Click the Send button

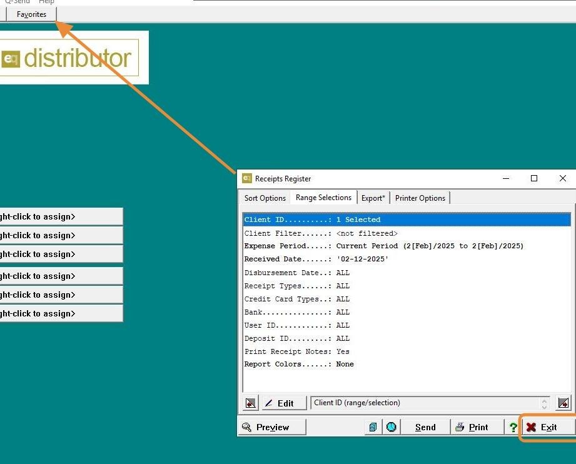pos(425,427)
